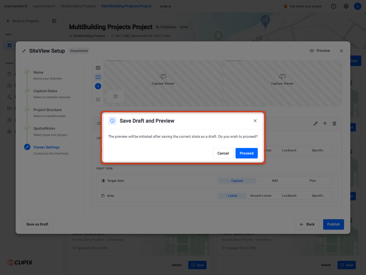
Task: Choose Specific for right view Area
Action: click(x=318, y=196)
